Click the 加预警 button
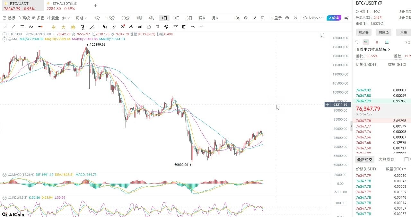 point(363,32)
